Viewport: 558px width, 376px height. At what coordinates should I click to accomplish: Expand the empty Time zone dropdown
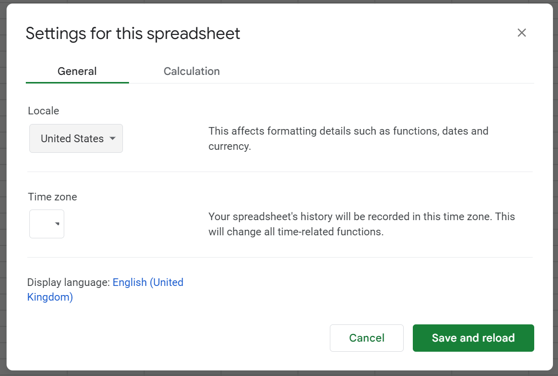pyautogui.click(x=47, y=224)
